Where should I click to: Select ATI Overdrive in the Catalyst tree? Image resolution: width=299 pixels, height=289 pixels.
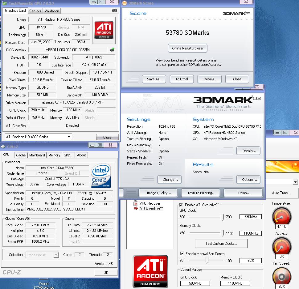[x=151, y=208]
